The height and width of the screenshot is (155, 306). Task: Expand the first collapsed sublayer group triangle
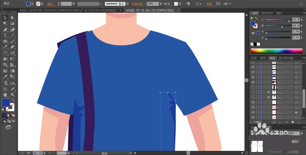point(269,92)
